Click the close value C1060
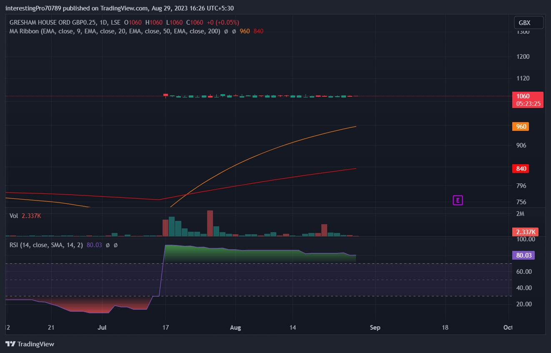The width and height of the screenshot is (551, 353). click(195, 23)
